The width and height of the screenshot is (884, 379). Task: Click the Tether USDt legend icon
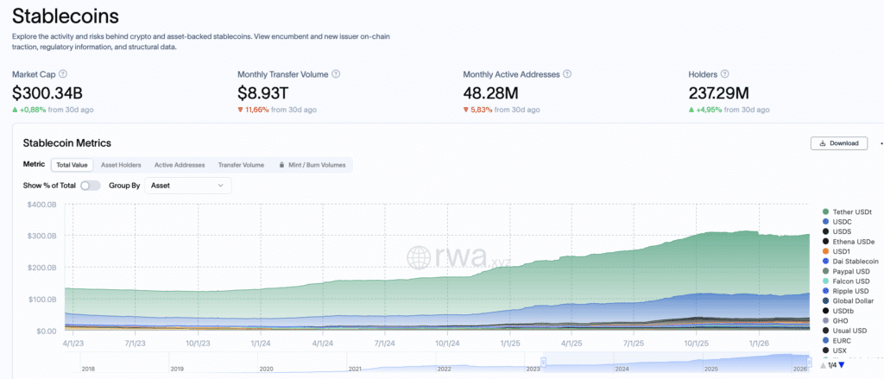(826, 212)
